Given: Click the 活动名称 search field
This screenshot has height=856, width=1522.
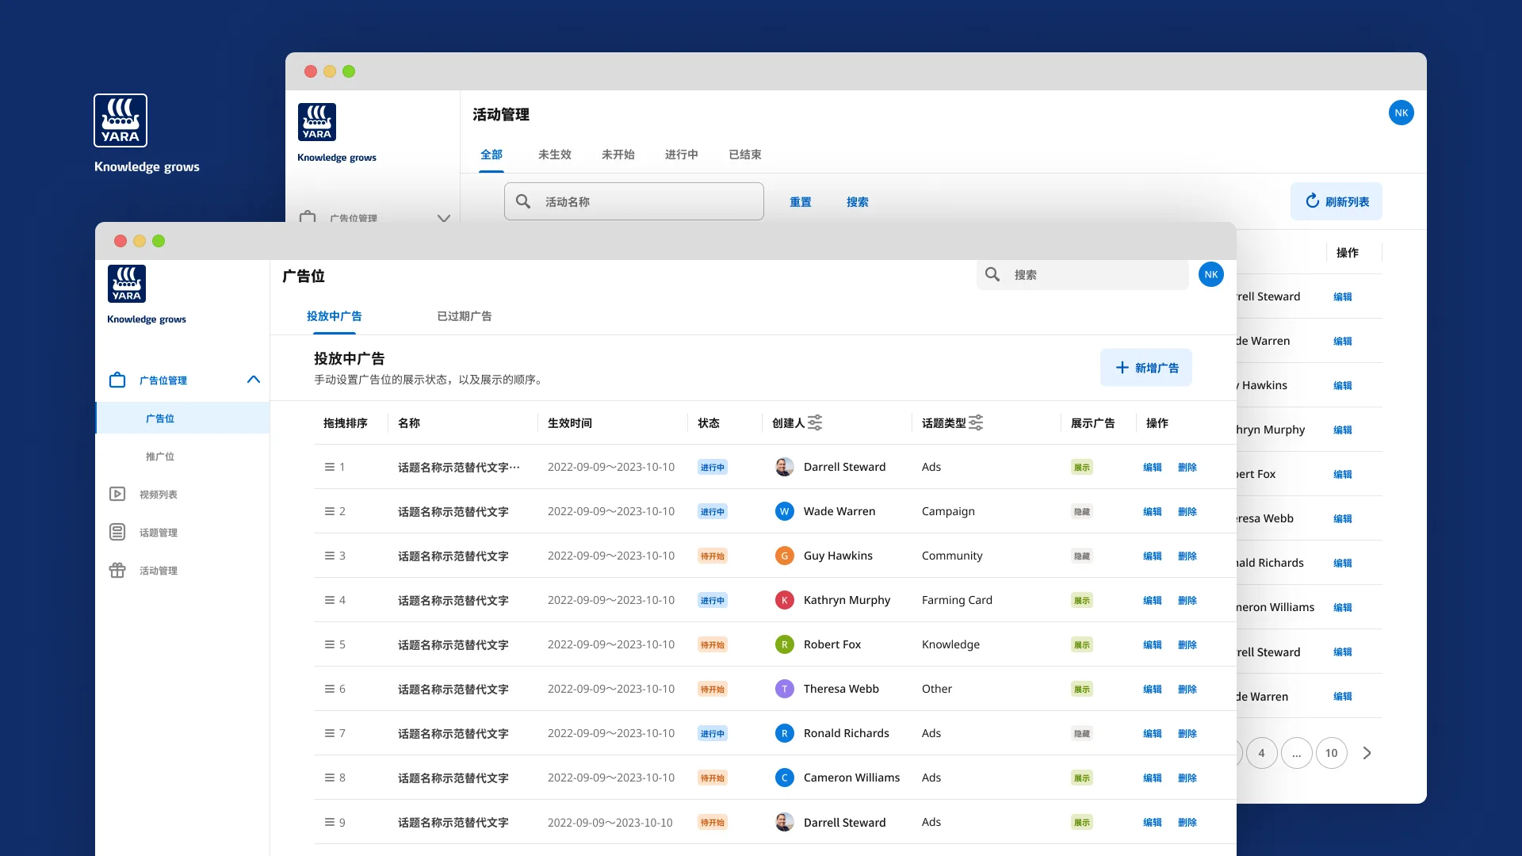Looking at the screenshot, I should (634, 201).
